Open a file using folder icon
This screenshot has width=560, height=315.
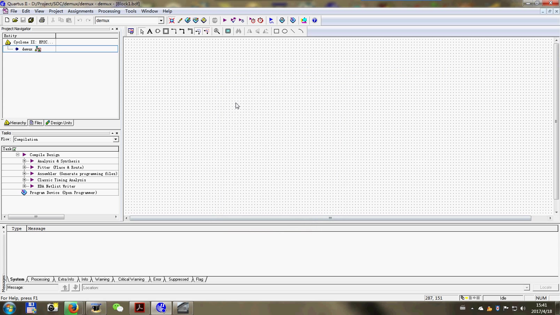(15, 20)
